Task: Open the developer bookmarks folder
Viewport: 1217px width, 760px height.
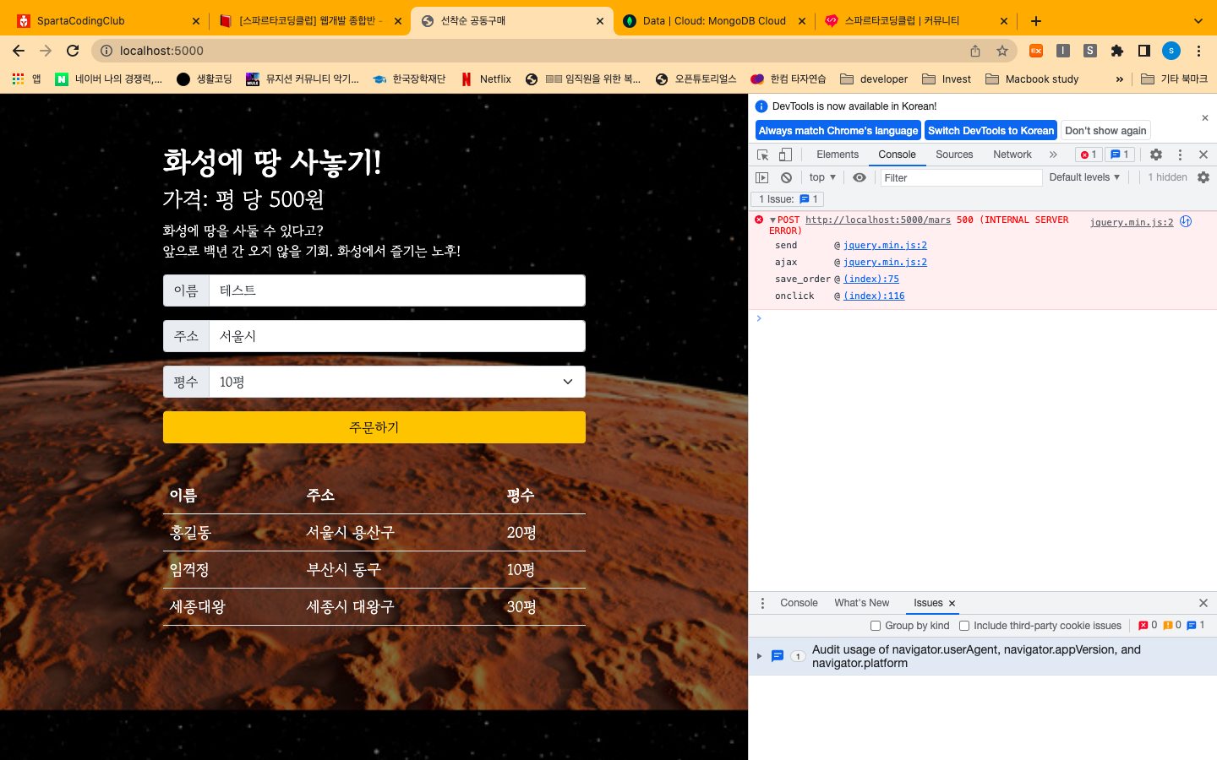Action: 874,79
